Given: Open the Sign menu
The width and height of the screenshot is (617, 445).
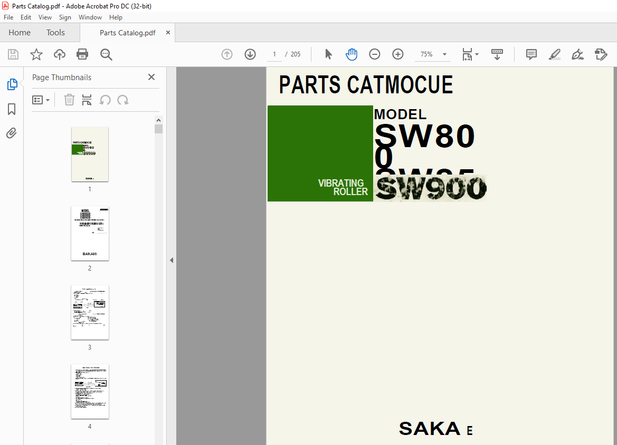Looking at the screenshot, I should point(65,17).
